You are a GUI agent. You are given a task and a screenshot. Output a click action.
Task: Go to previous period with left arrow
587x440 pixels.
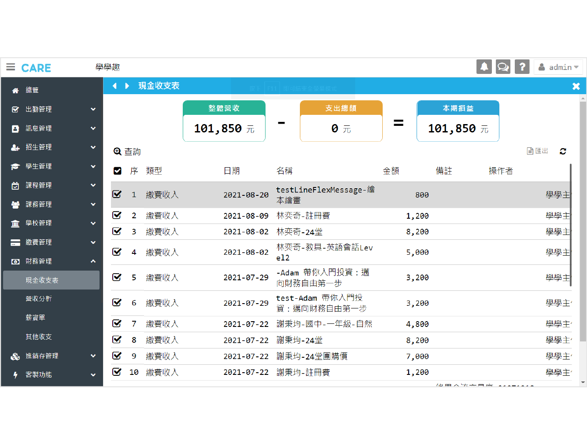[x=114, y=86]
